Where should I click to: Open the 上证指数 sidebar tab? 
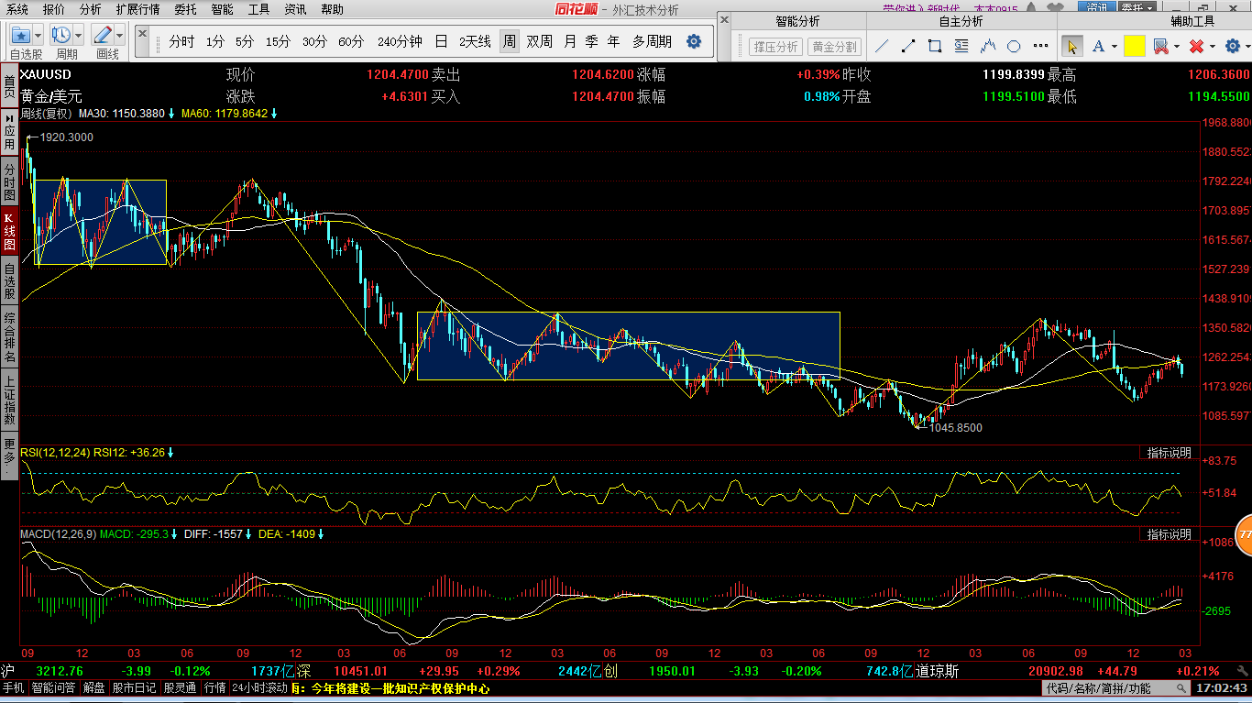pos(9,400)
